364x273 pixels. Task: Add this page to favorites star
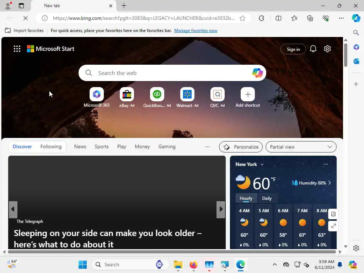[x=242, y=18]
